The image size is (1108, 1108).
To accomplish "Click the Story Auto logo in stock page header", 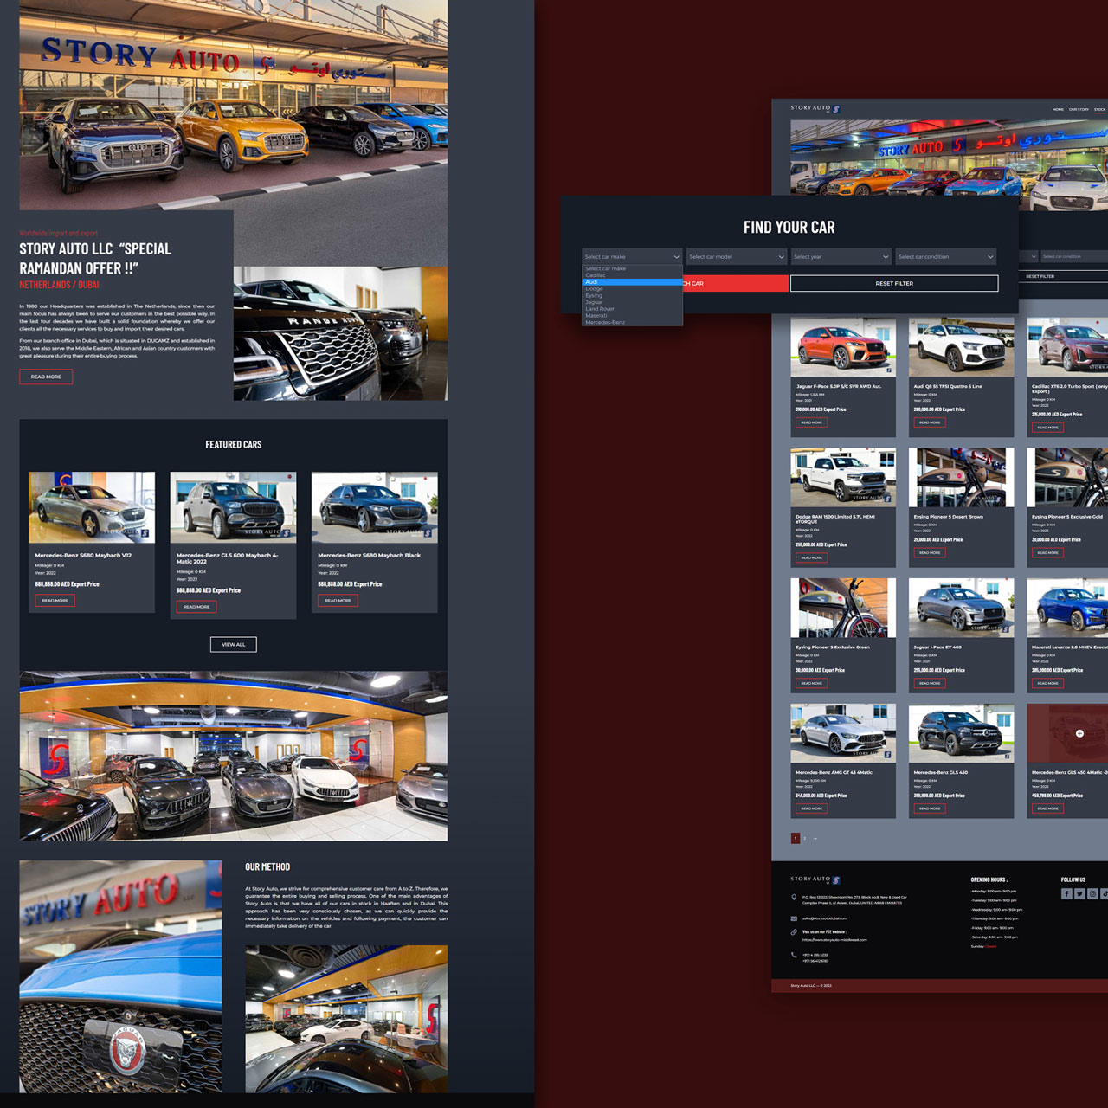I will coord(815,108).
